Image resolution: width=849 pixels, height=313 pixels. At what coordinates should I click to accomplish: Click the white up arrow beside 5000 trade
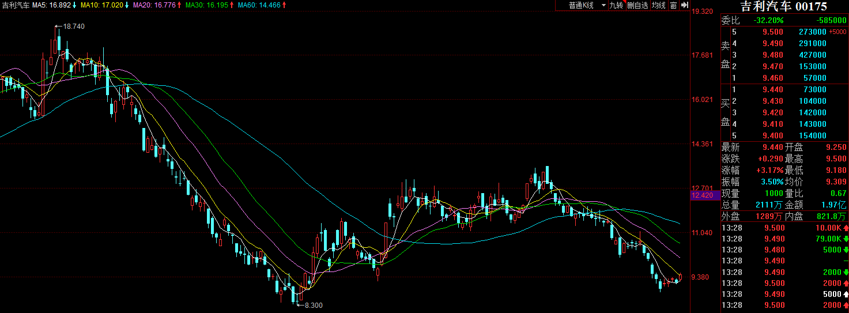(x=845, y=294)
